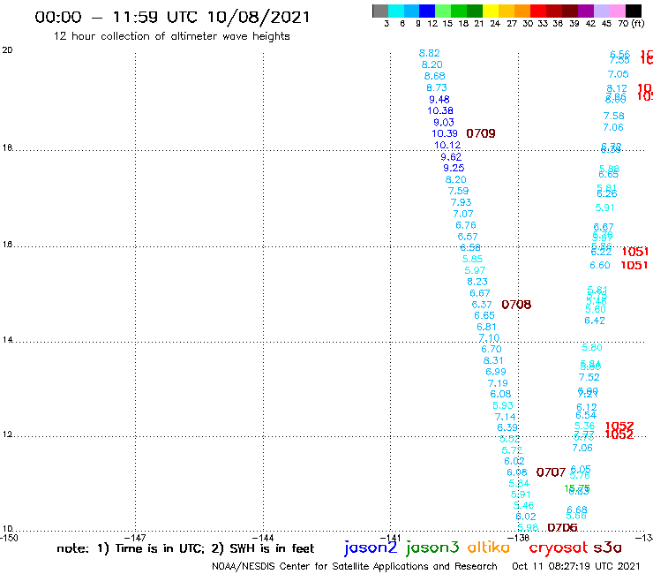Click the wave height value 8.68

[434, 76]
